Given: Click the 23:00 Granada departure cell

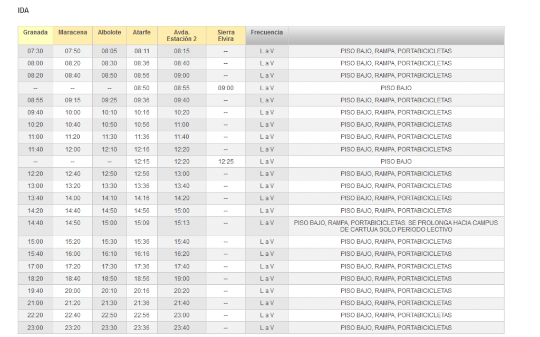Looking at the screenshot, I should [x=35, y=327].
